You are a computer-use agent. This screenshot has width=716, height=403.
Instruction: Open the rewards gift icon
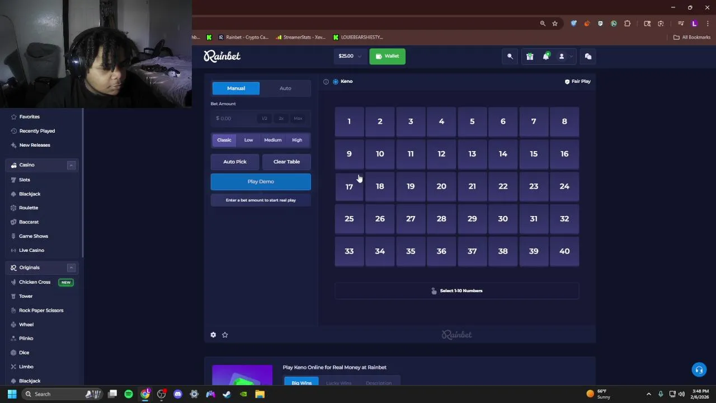tap(530, 56)
